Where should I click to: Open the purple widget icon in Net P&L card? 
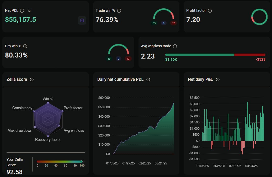(82, 20)
